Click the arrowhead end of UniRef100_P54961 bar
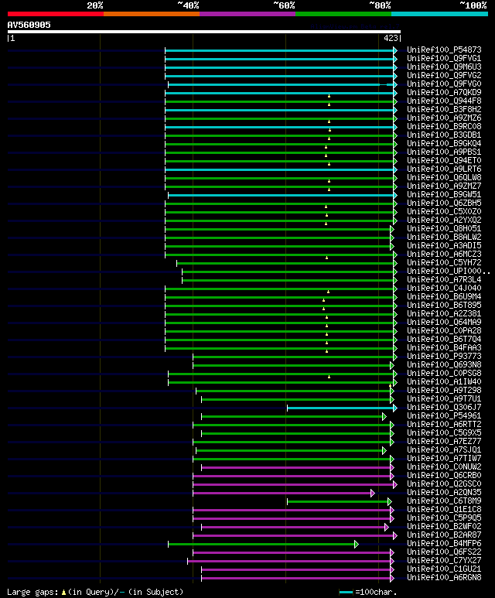The image size is (495, 598). (x=384, y=416)
